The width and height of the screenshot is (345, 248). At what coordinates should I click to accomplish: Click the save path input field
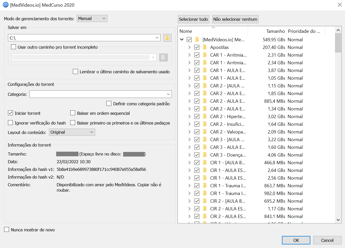pyautogui.click(x=82, y=38)
